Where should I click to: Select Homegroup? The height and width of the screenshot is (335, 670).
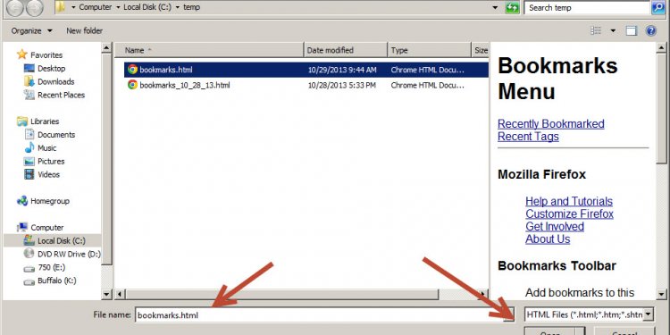pyautogui.click(x=49, y=201)
